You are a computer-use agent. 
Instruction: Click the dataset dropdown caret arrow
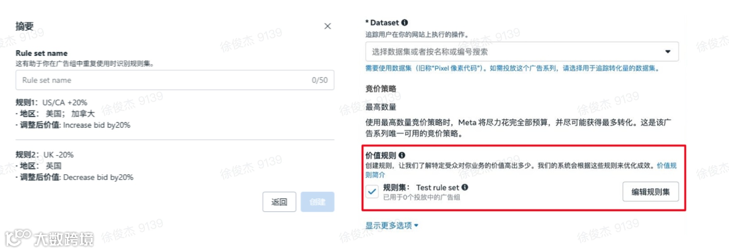coord(668,52)
